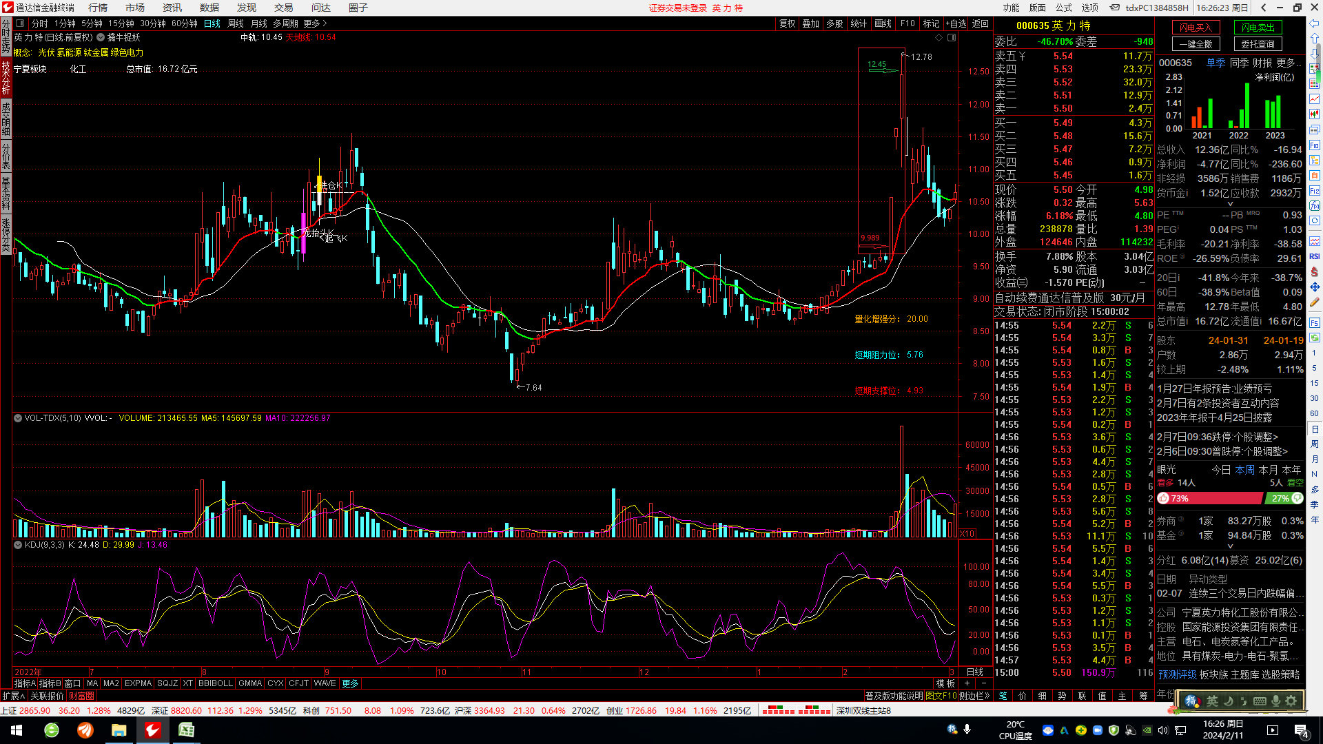Click the 闪电买入 button
The width and height of the screenshot is (1323, 744).
point(1196,28)
